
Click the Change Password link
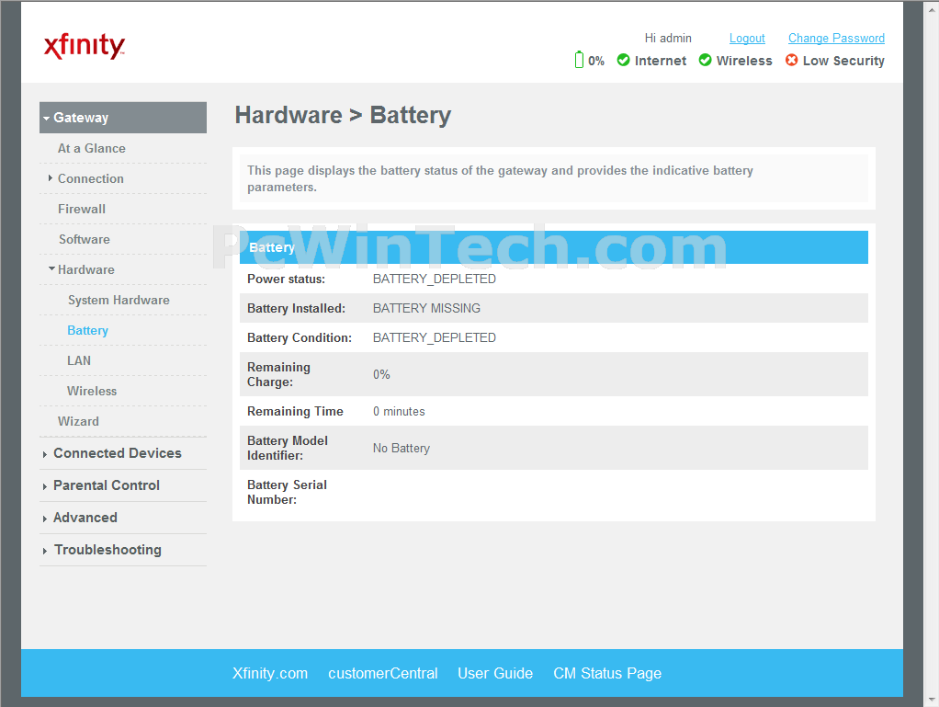pyautogui.click(x=836, y=39)
